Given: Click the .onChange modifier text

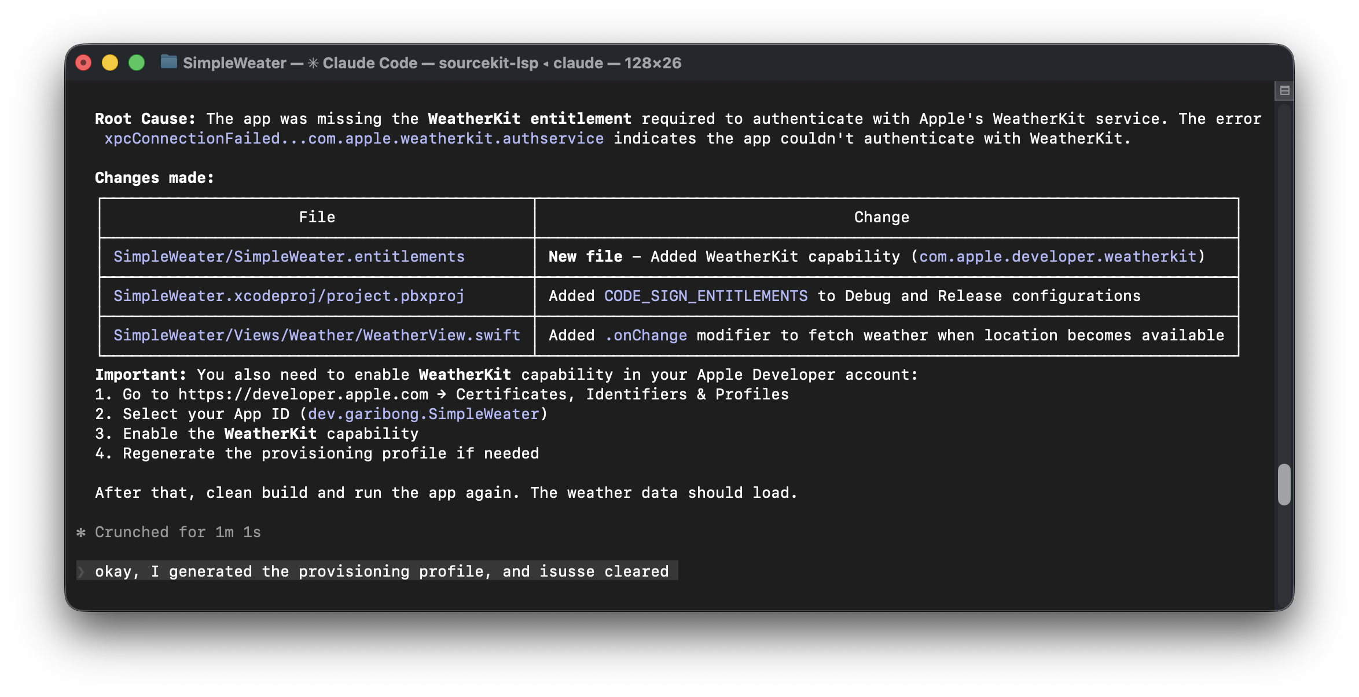Looking at the screenshot, I should (646, 335).
